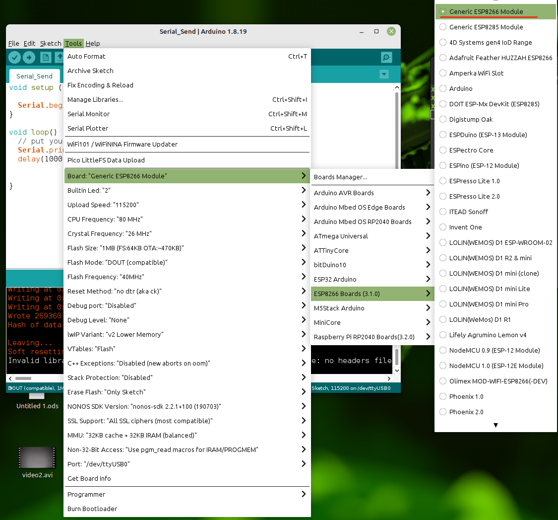
Task: Expand Flash Size 1MB submenu
Action: 187,248
